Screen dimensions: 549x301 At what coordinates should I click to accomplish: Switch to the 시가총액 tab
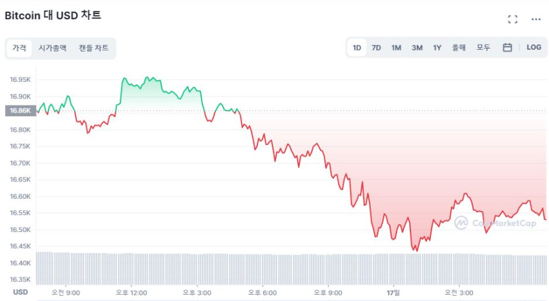[x=52, y=48]
